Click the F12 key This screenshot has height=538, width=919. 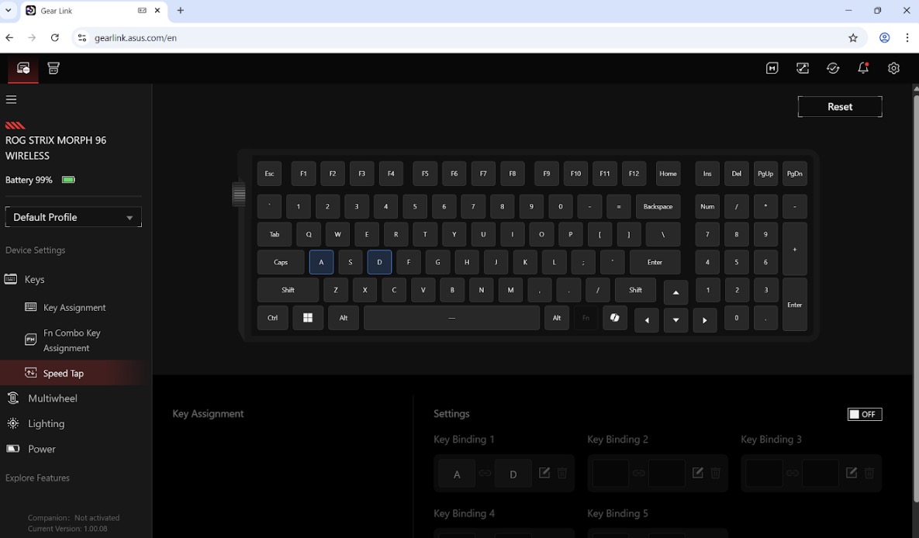click(634, 174)
